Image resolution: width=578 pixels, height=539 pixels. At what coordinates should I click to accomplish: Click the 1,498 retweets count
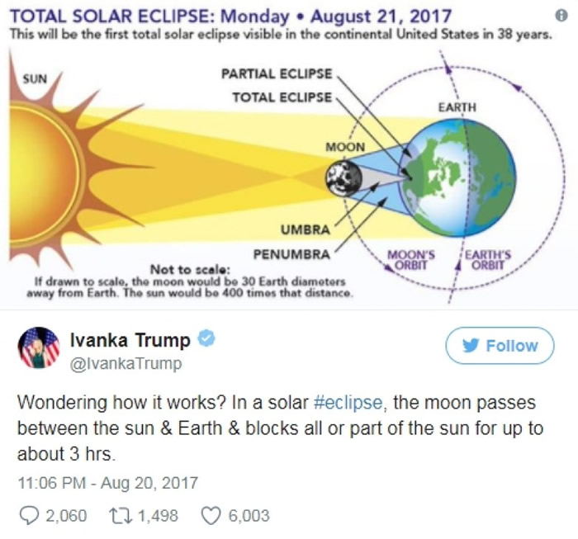(159, 516)
